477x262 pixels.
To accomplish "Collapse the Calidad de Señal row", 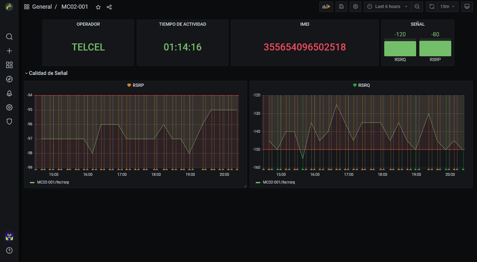I will [x=48, y=73].
